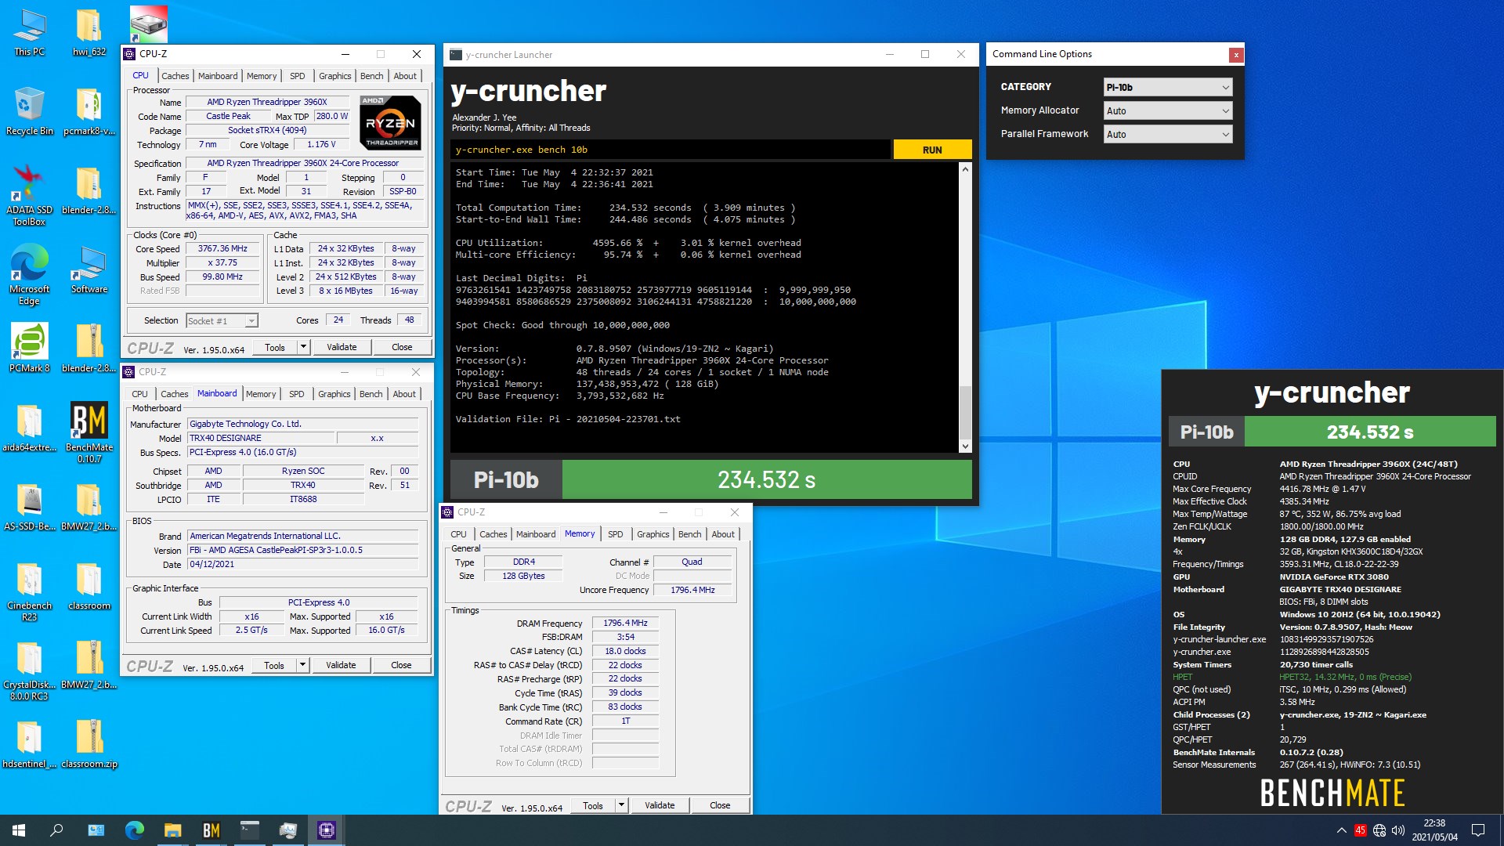Click Core Speed 3767.36 MHz value
The width and height of the screenshot is (1504, 846).
coord(222,249)
